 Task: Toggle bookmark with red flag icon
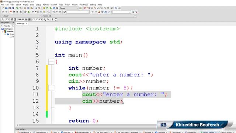click(x=11, y=12)
